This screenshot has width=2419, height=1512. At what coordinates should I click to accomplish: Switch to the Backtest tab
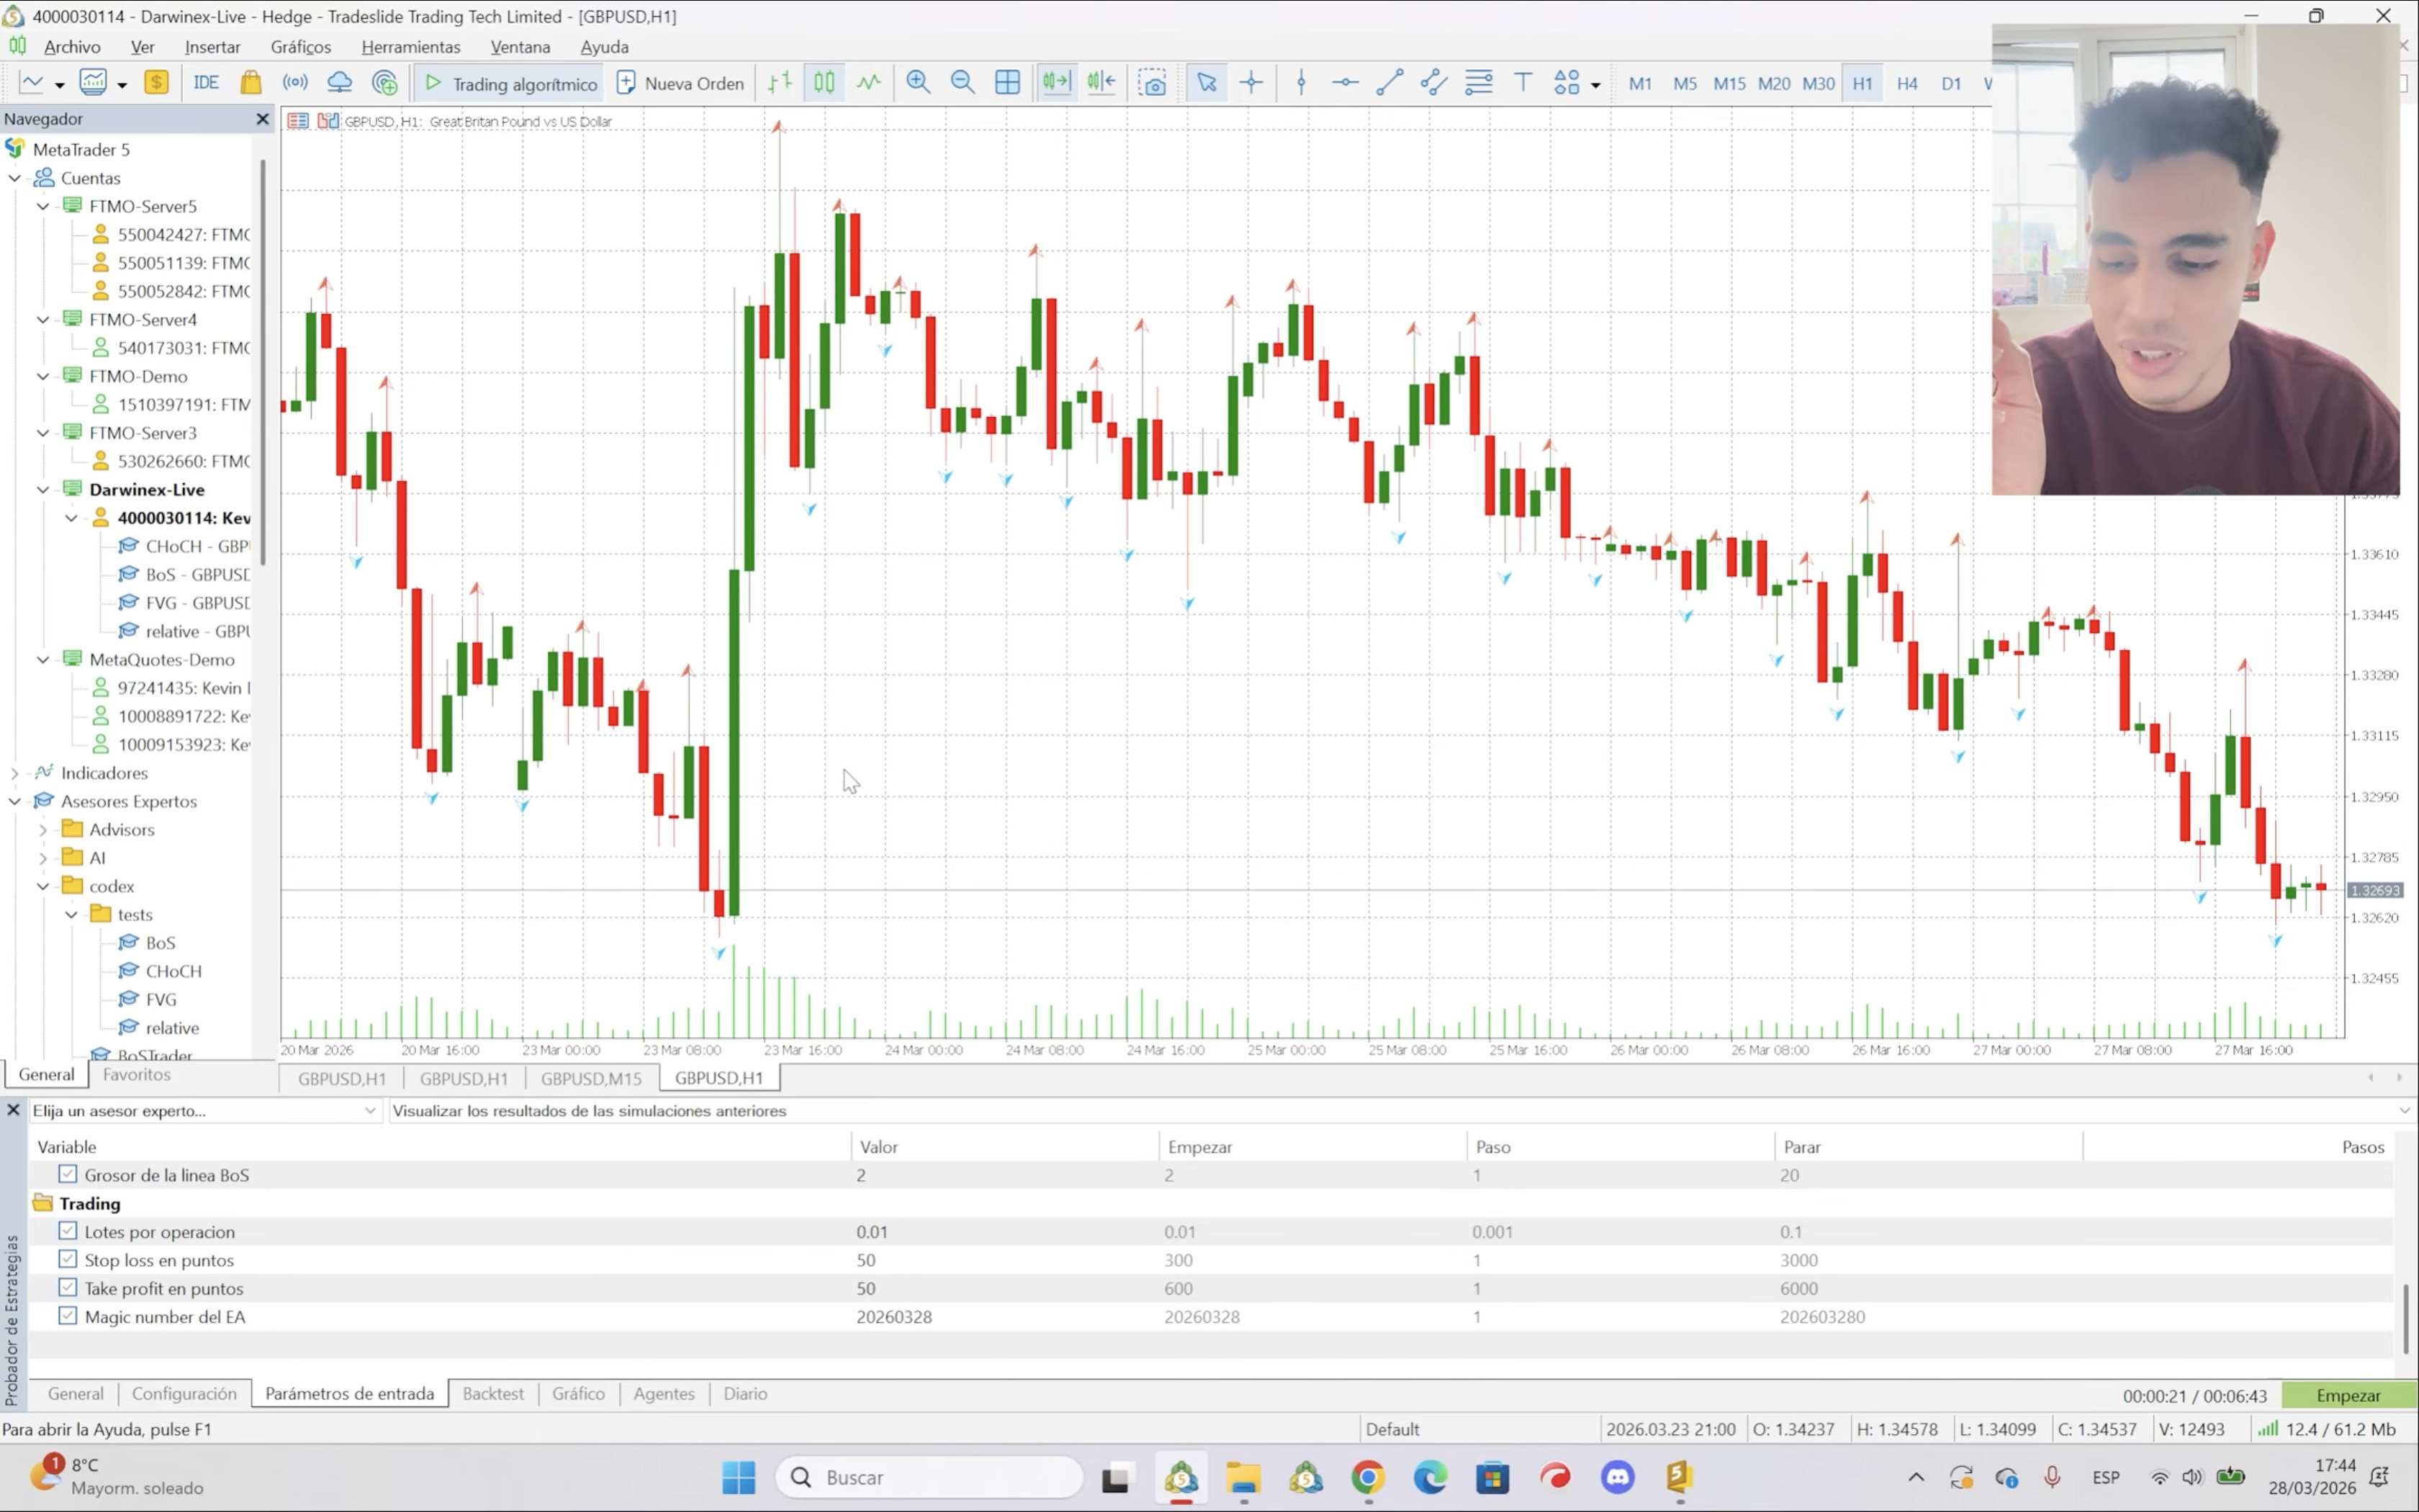click(492, 1394)
